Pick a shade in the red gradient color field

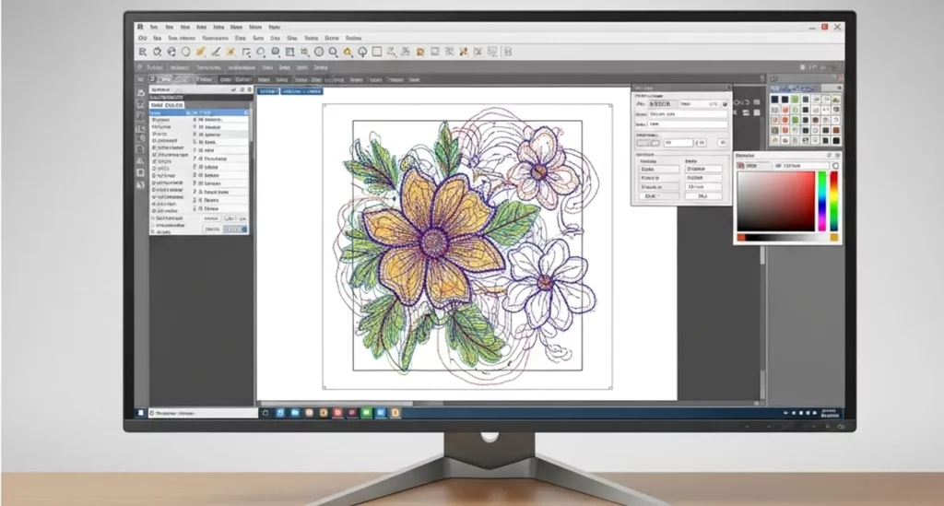[776, 202]
